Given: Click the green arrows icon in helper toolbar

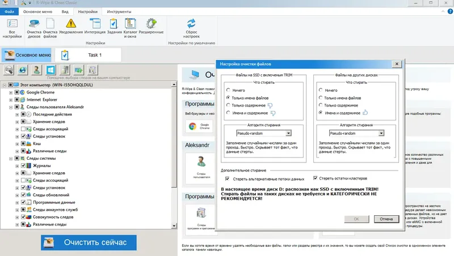Looking at the screenshot, I should tap(78, 70).
